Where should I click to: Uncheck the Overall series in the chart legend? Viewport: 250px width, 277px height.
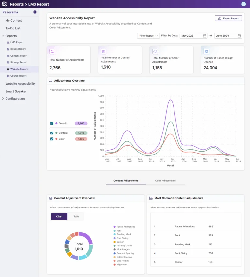point(51,123)
